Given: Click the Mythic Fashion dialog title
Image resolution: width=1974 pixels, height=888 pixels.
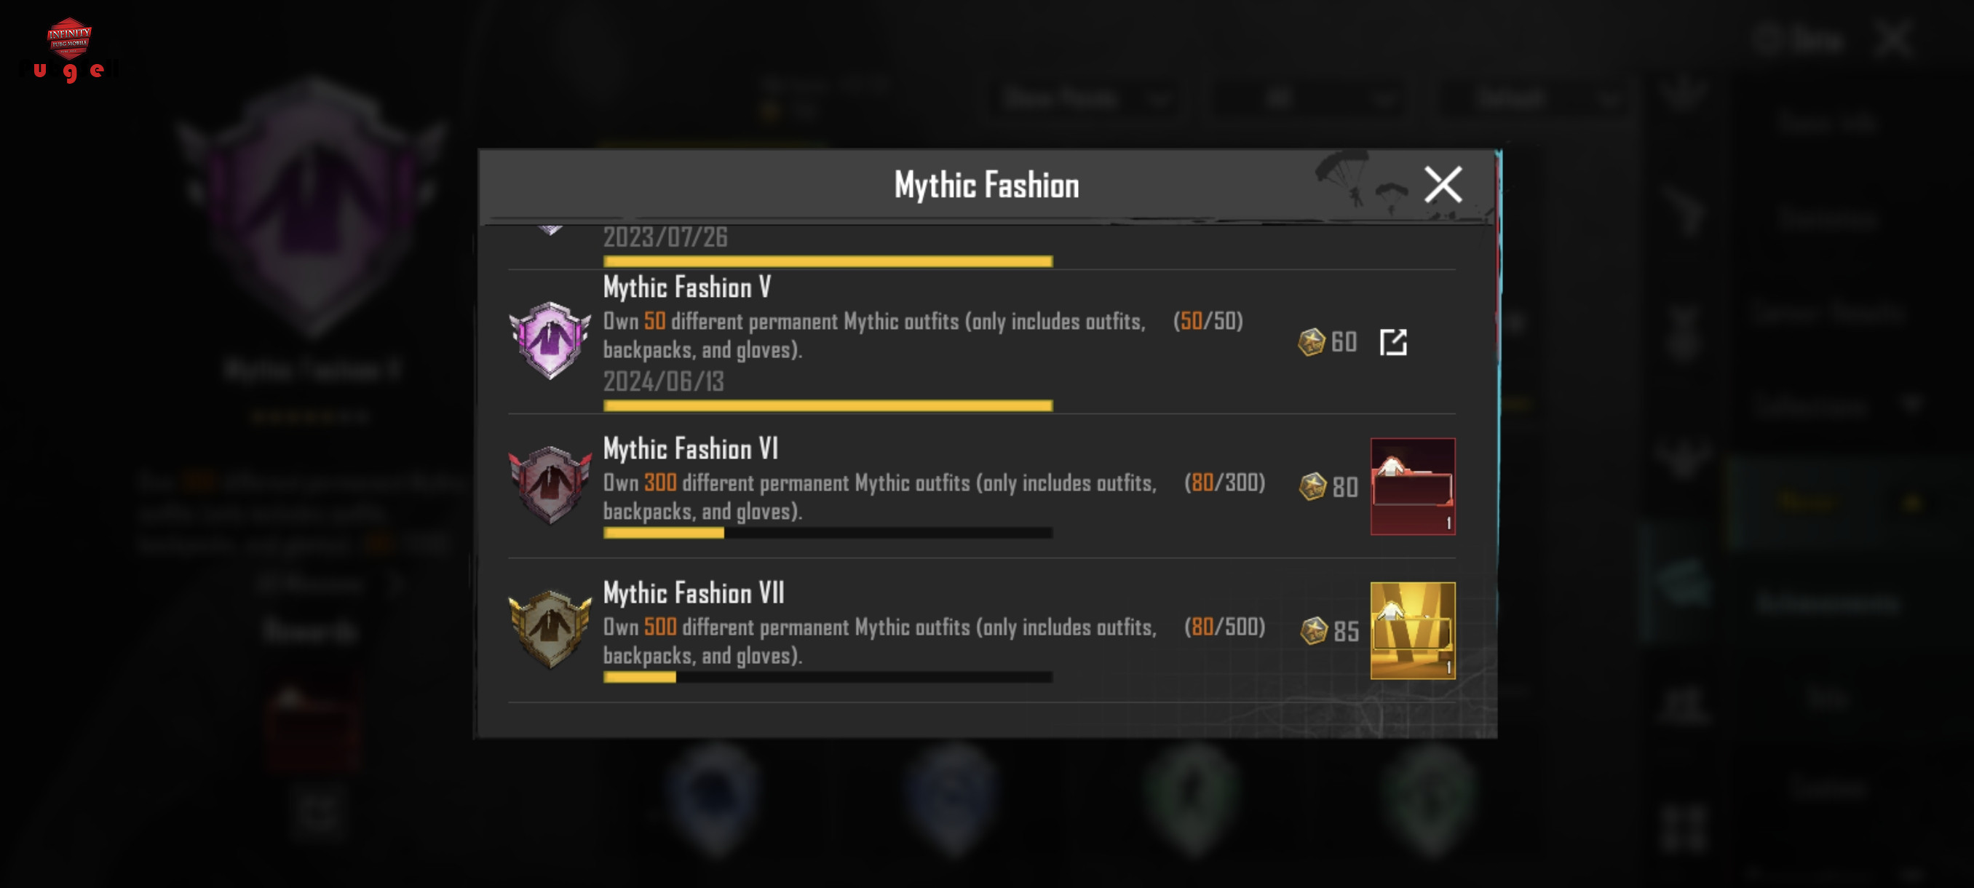Looking at the screenshot, I should click(x=987, y=186).
